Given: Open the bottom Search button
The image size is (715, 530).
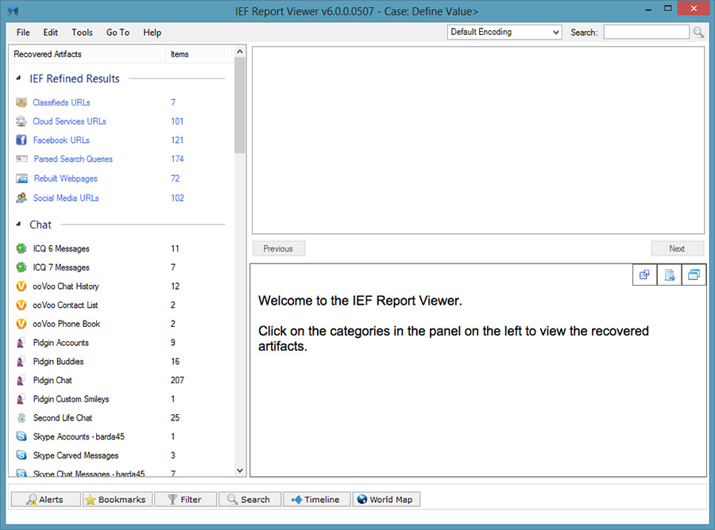Looking at the screenshot, I should pyautogui.click(x=249, y=500).
